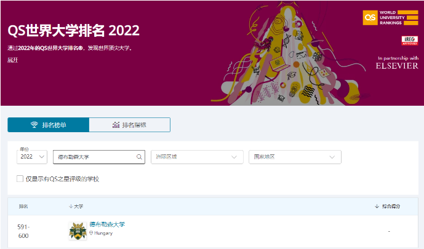The height and width of the screenshot is (249, 424).
Task: Click the university search input field
Action: (92, 157)
